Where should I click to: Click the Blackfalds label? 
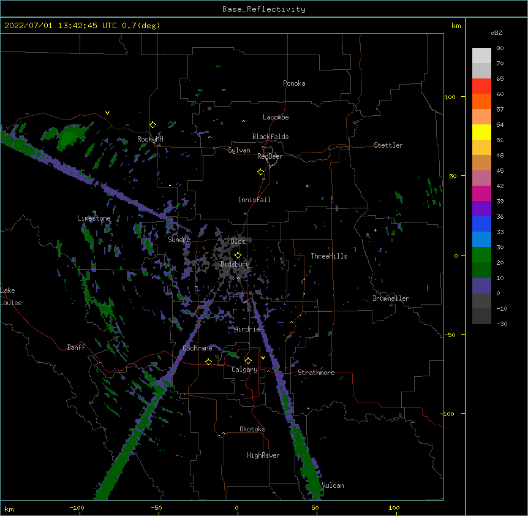[x=270, y=137]
